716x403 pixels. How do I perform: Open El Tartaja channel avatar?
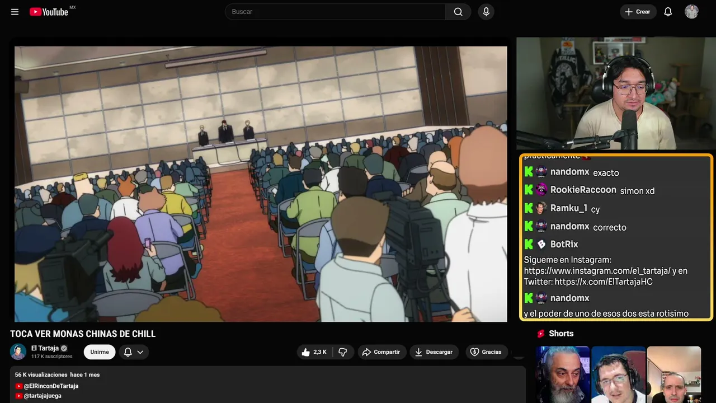pyautogui.click(x=18, y=352)
